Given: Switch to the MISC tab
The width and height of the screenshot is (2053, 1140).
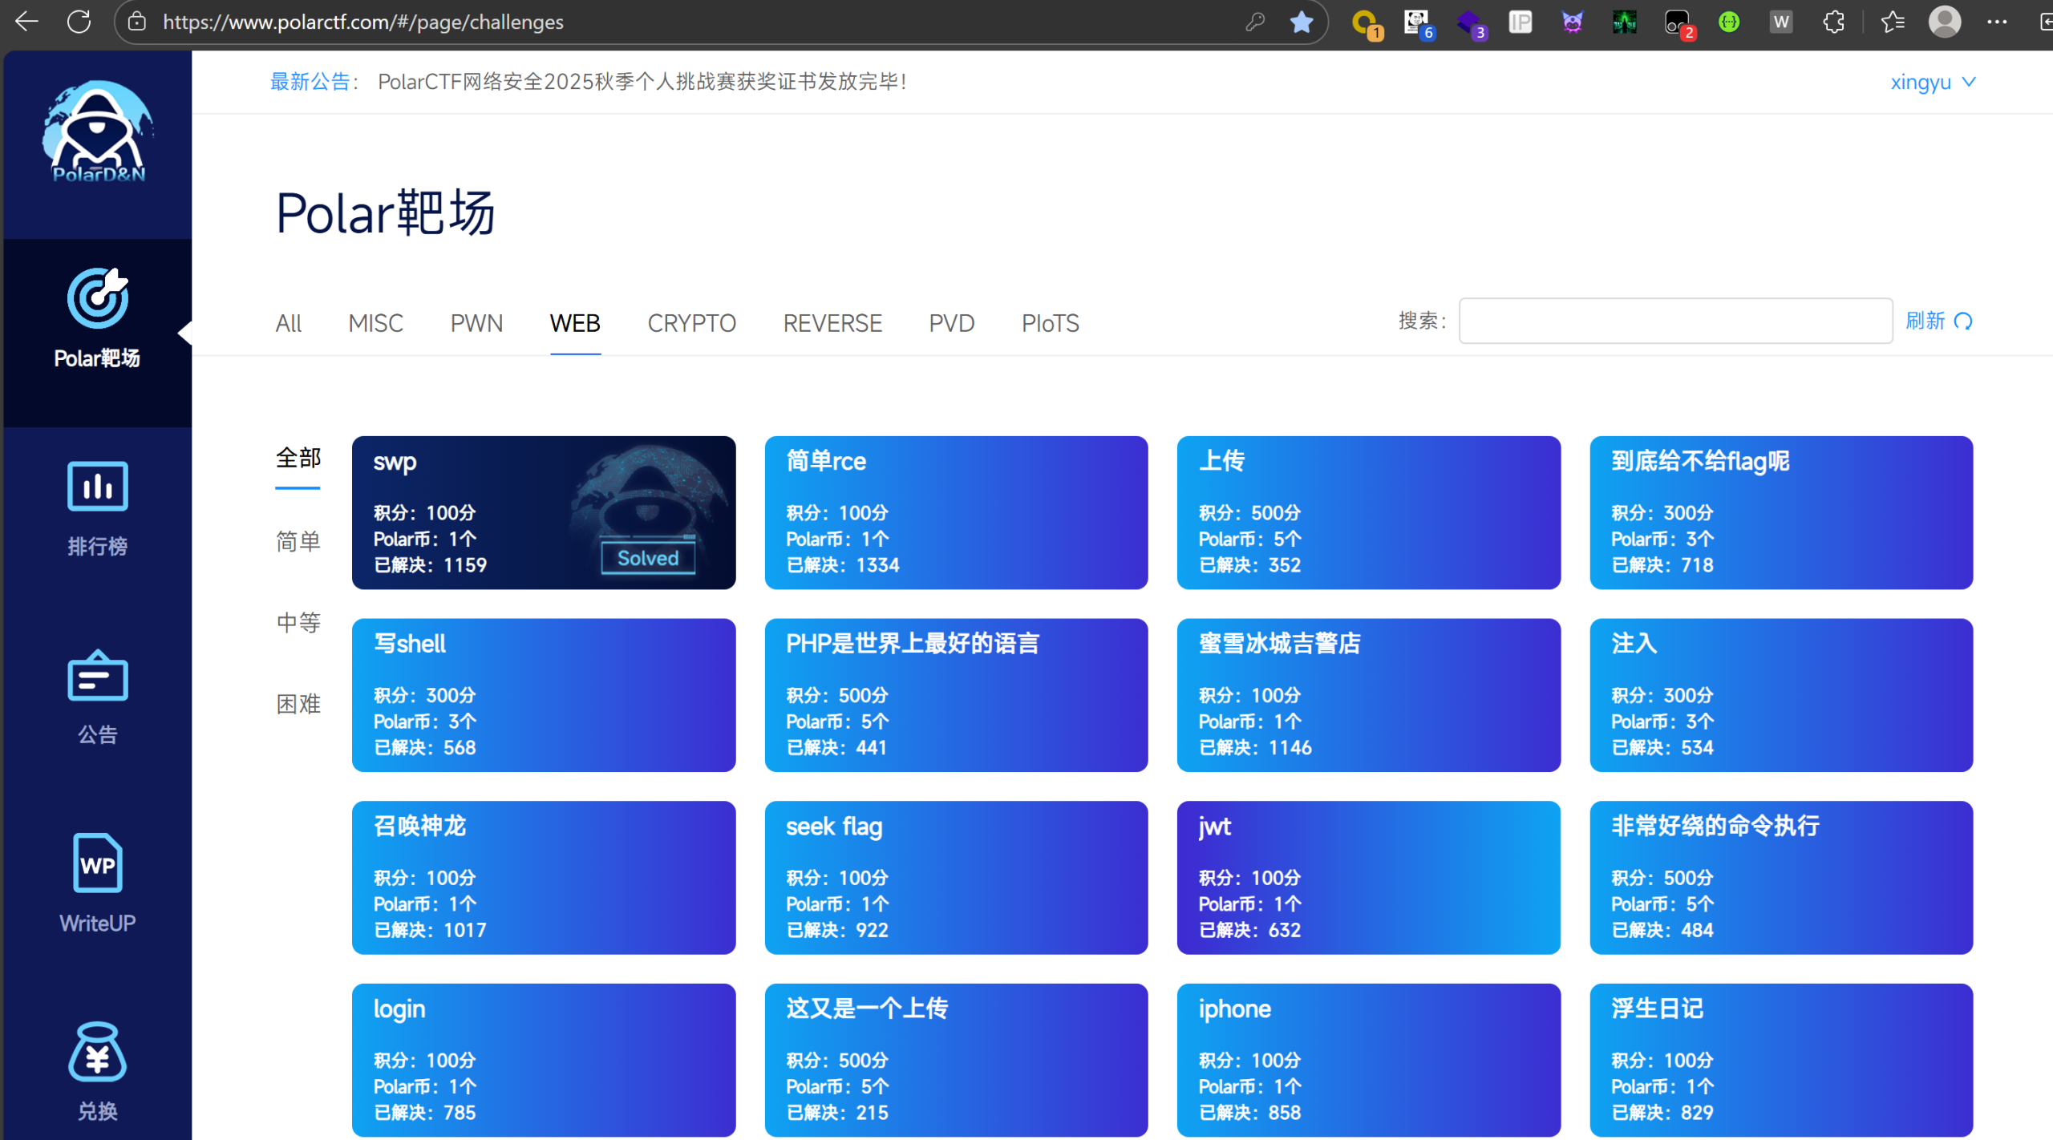Looking at the screenshot, I should (x=375, y=323).
